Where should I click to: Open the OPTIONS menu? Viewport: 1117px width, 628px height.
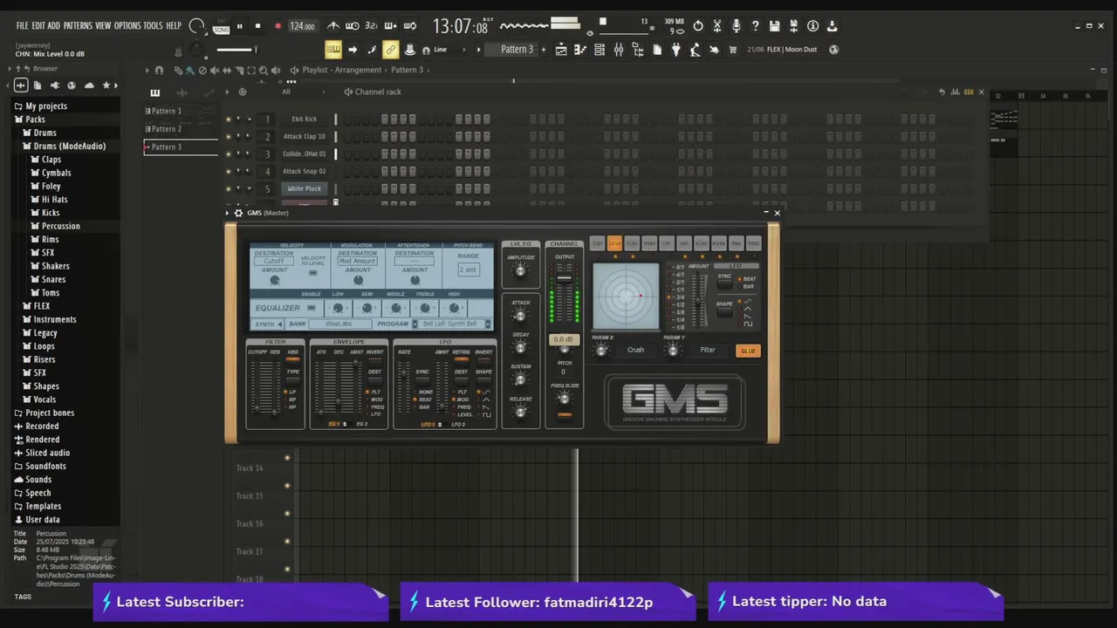tap(127, 26)
